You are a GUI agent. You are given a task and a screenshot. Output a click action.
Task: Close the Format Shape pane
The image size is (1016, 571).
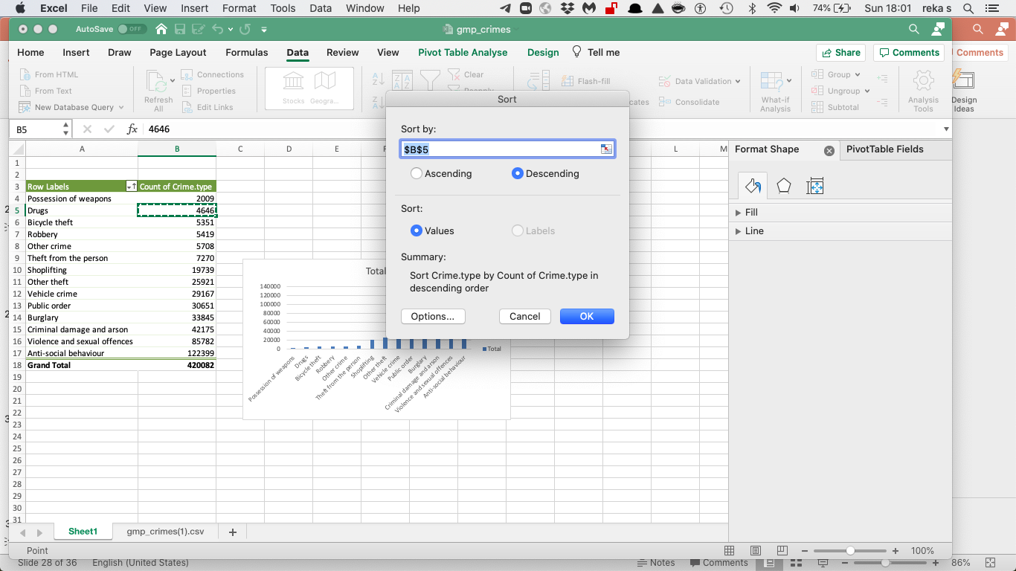pyautogui.click(x=829, y=150)
